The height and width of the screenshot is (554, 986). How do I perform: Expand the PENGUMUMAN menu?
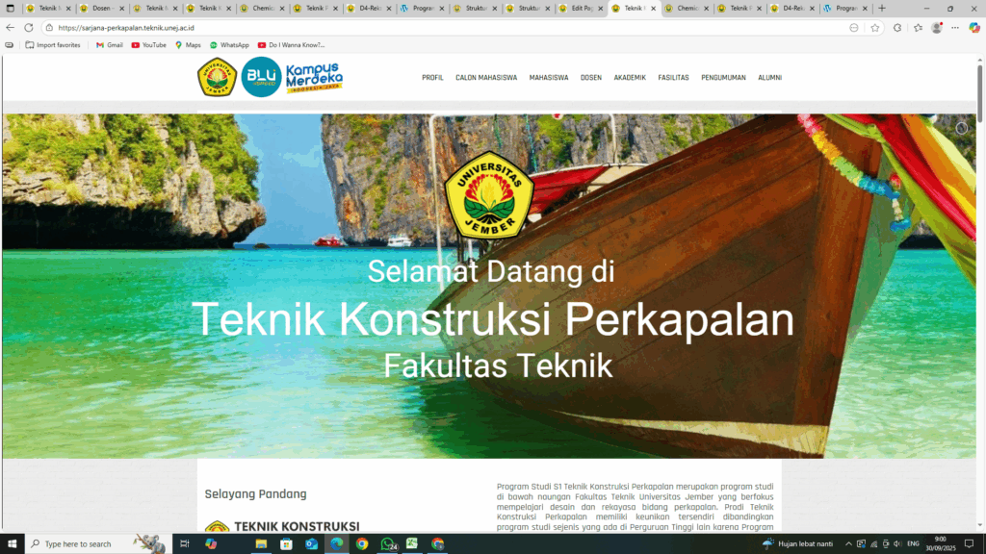(x=723, y=78)
